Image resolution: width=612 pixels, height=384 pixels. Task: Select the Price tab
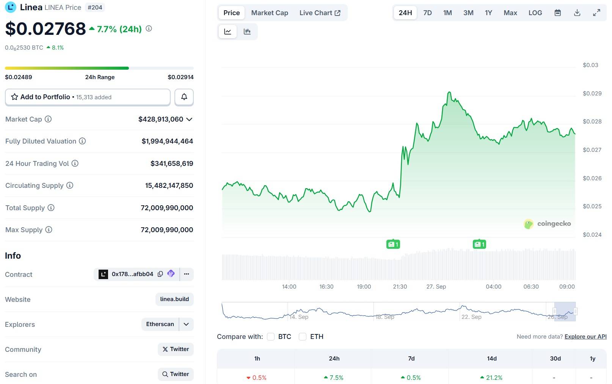232,12
